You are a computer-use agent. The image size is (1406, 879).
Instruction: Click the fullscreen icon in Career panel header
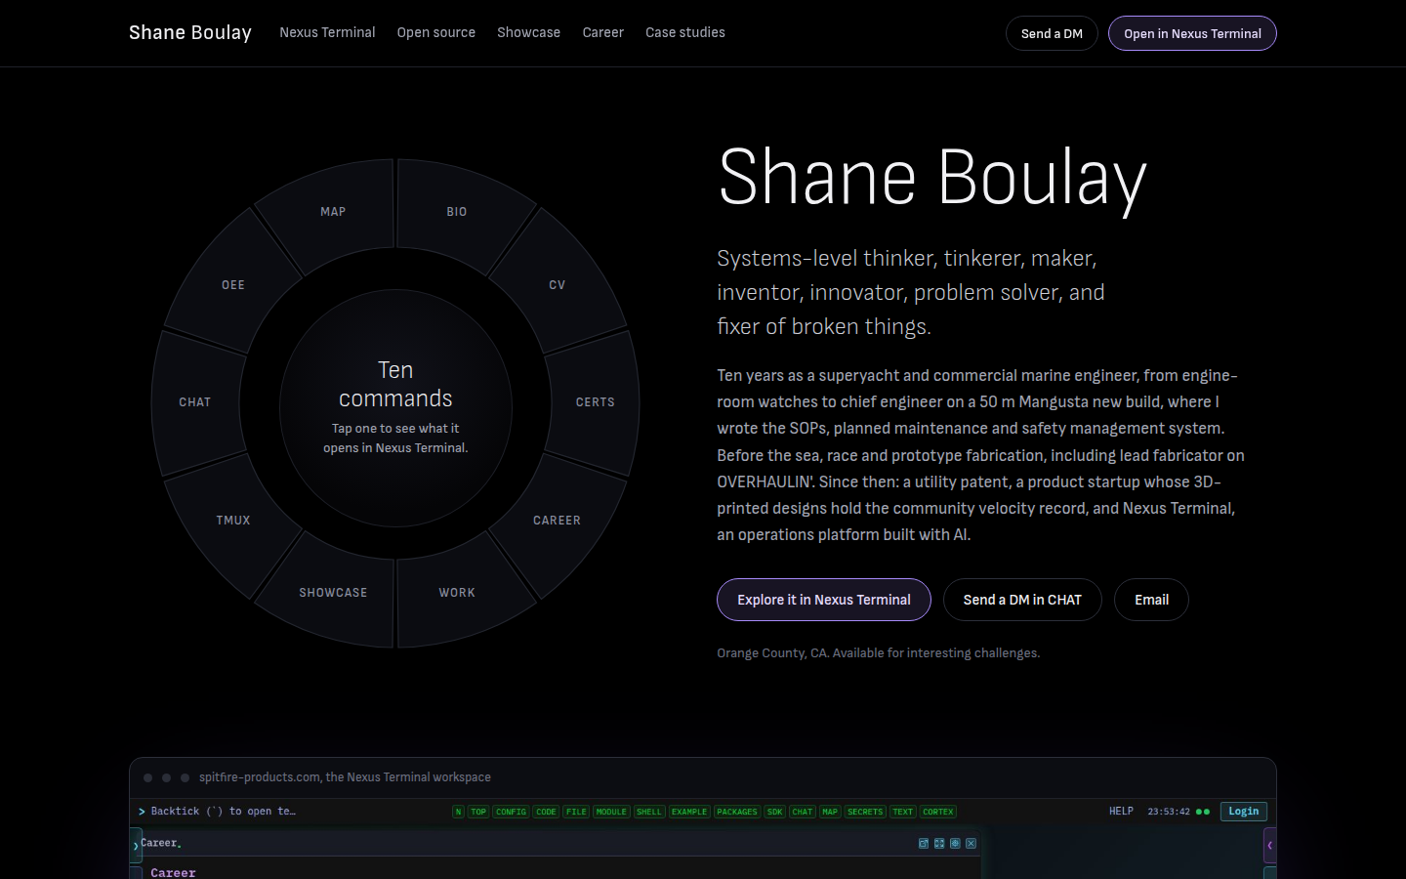[x=939, y=843]
